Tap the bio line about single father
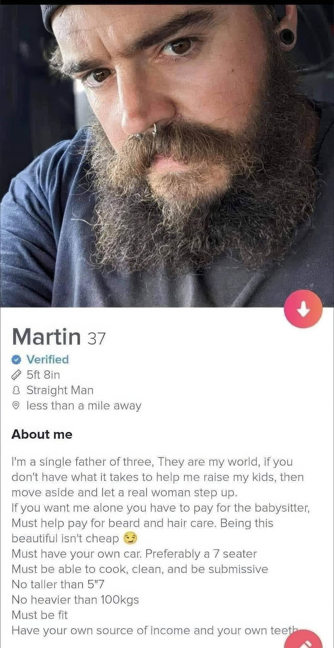Image resolution: width=334 pixels, height=648 pixels. click(152, 462)
